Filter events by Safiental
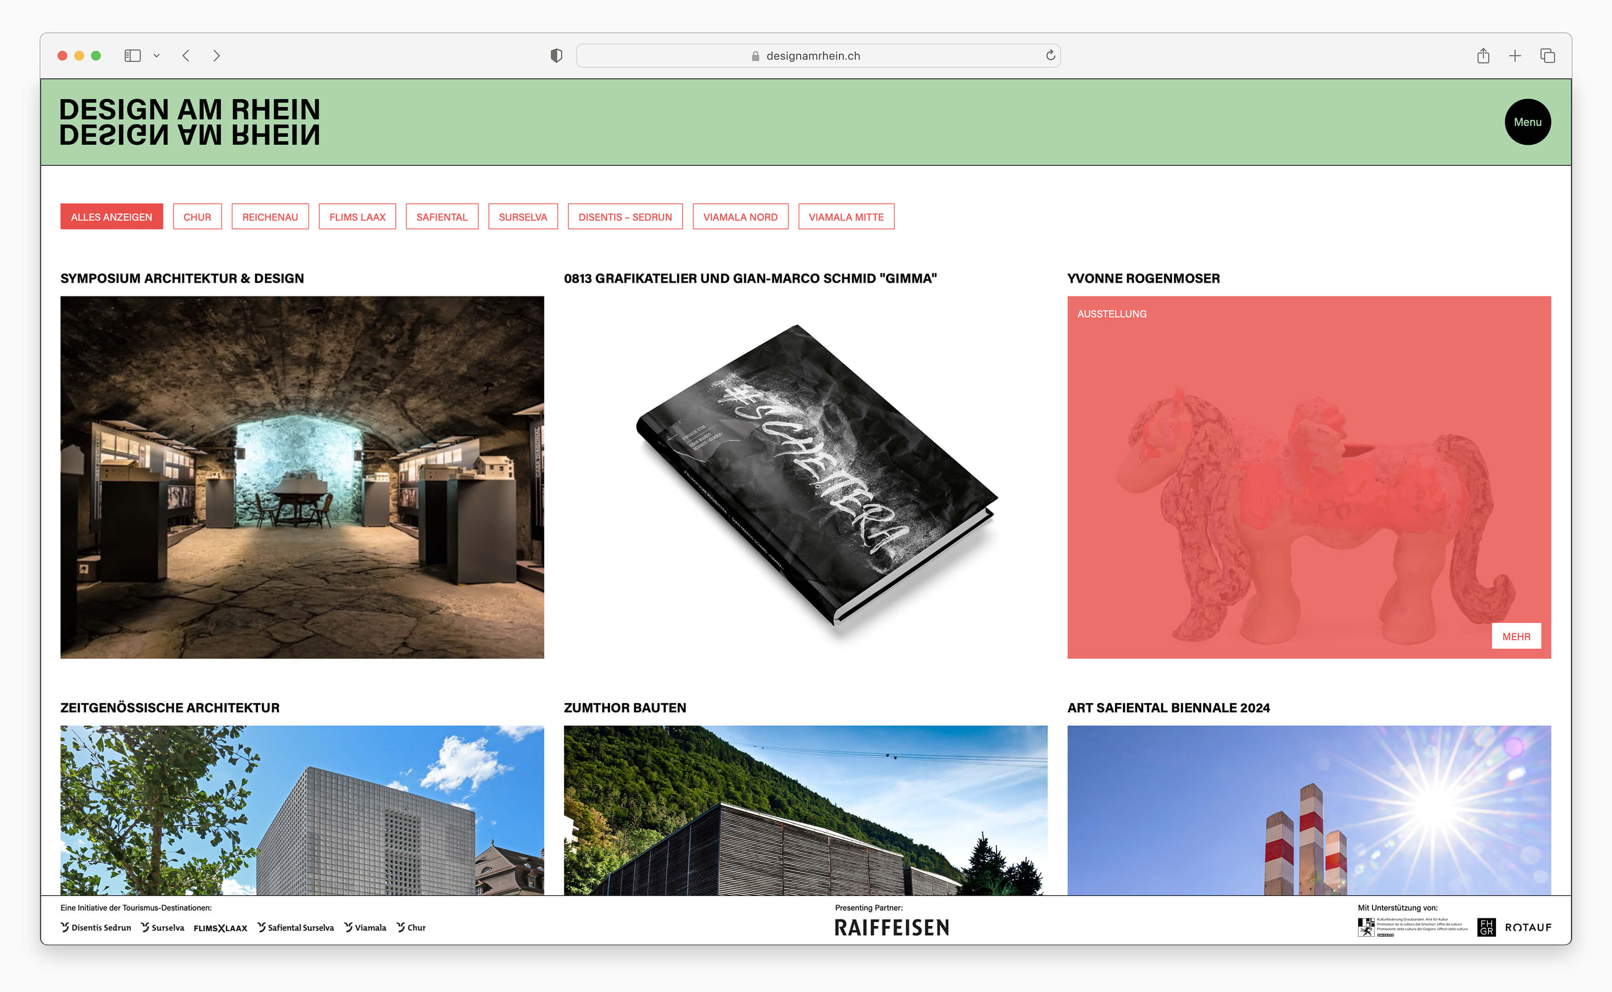The width and height of the screenshot is (1612, 992). 442,216
